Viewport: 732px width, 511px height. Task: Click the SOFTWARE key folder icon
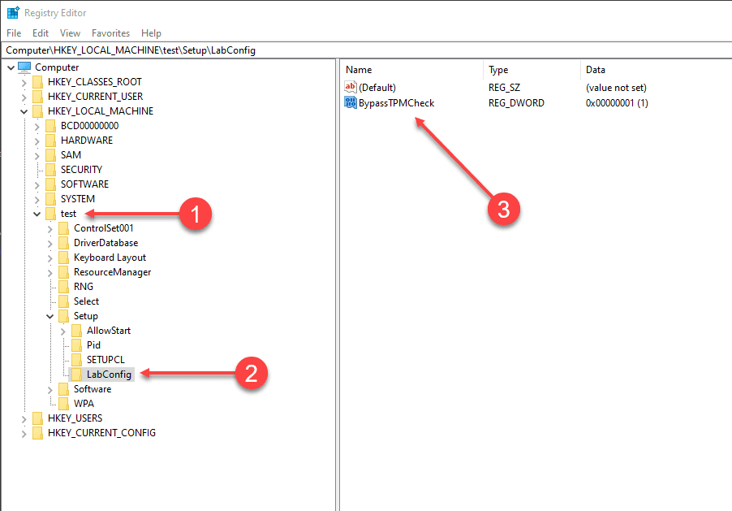pos(50,184)
